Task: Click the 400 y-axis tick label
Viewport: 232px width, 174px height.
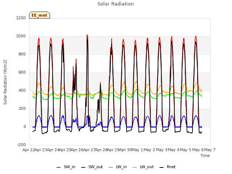Action: (22, 91)
